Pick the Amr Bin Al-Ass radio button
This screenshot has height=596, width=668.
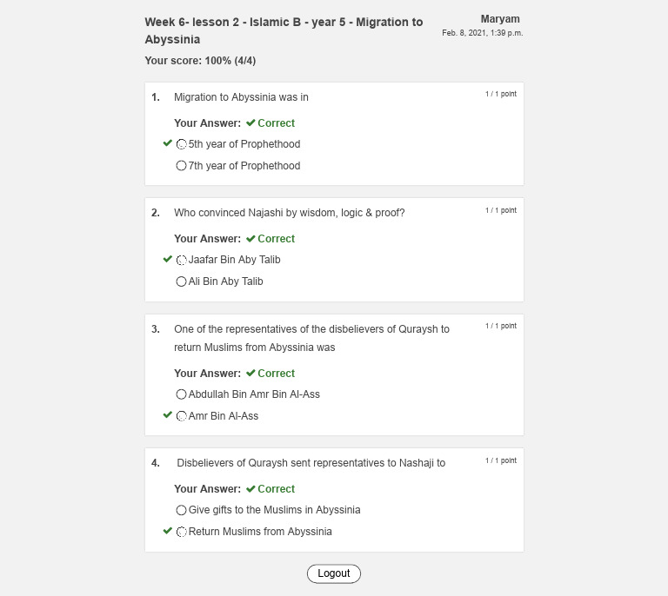coord(182,416)
